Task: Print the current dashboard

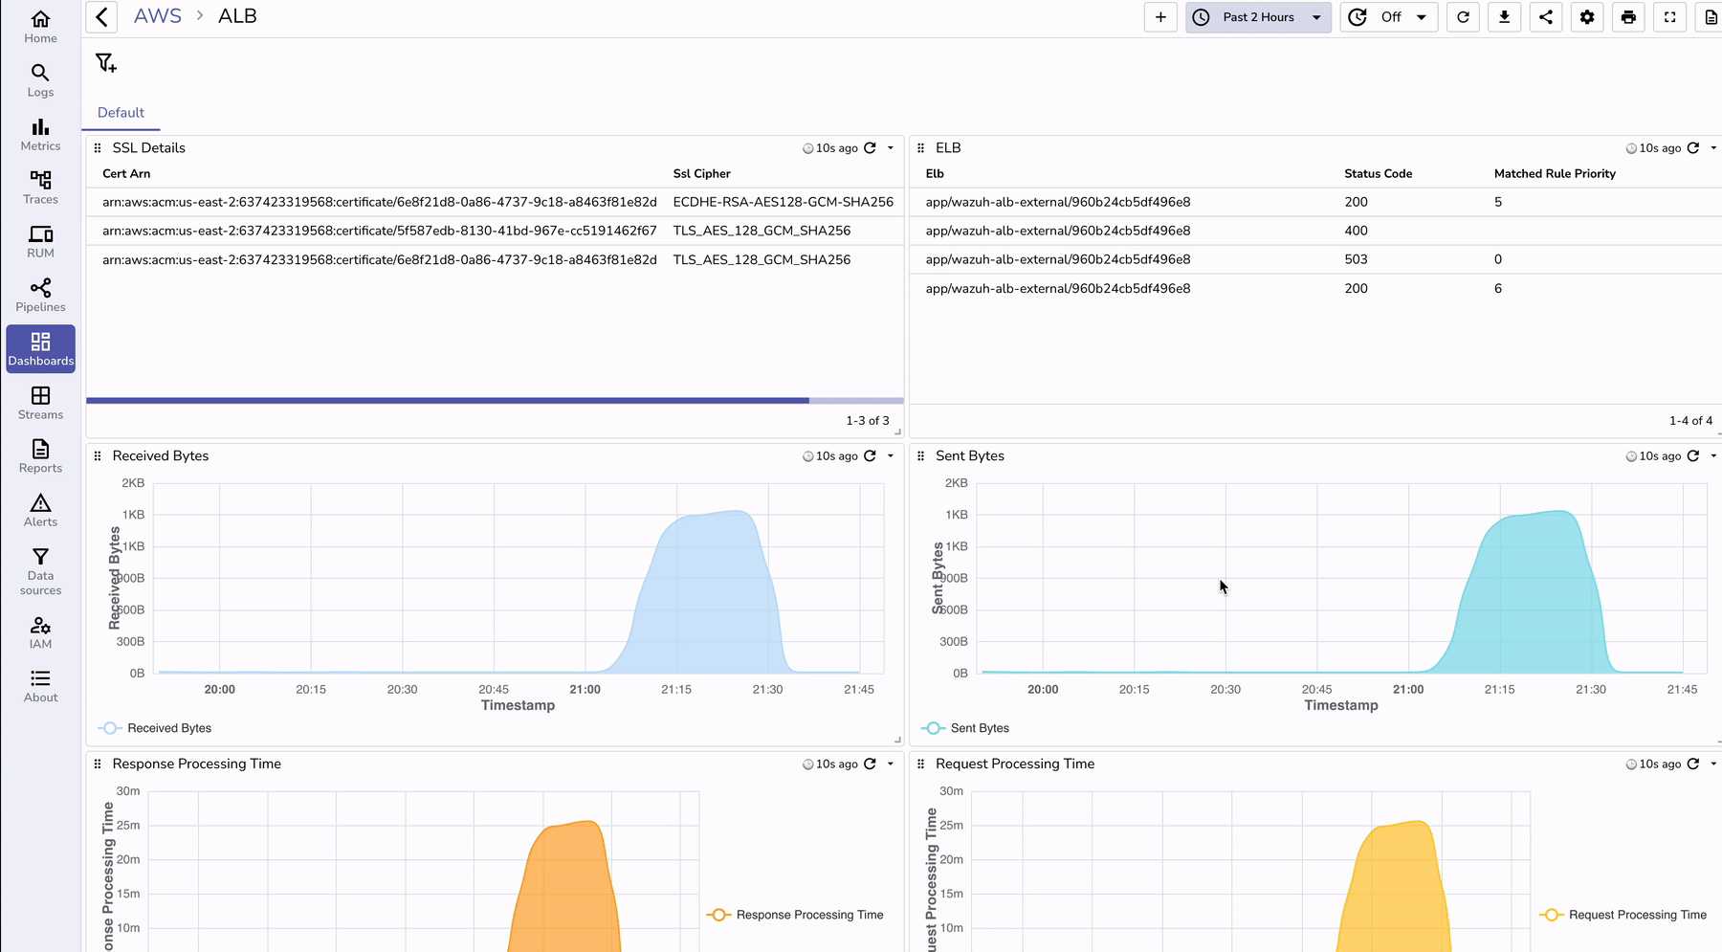Action: [1627, 17]
